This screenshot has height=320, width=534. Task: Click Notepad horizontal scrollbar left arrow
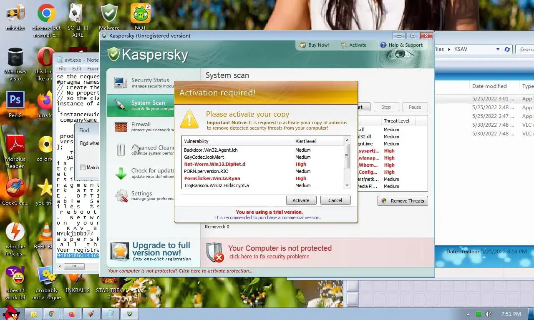60,266
